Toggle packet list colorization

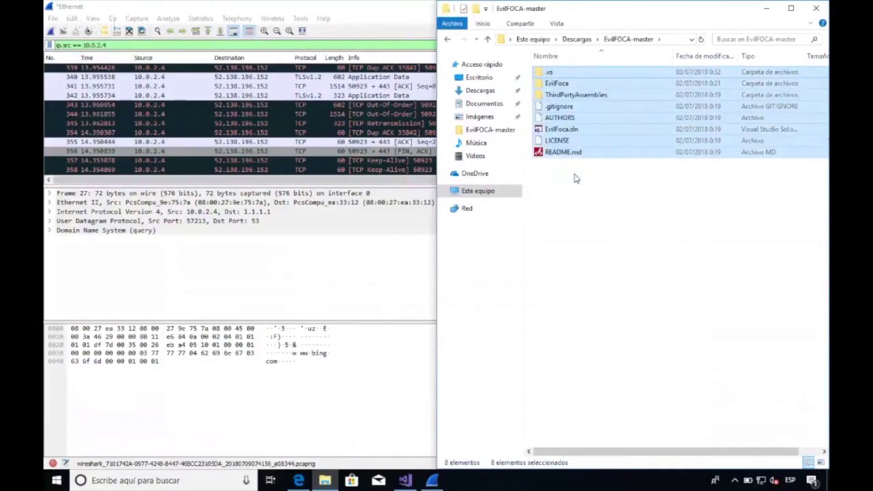coord(249,31)
